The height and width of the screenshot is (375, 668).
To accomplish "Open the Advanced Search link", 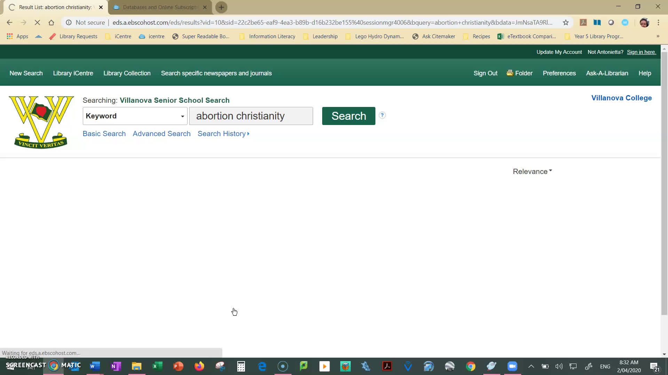I will [x=161, y=134].
